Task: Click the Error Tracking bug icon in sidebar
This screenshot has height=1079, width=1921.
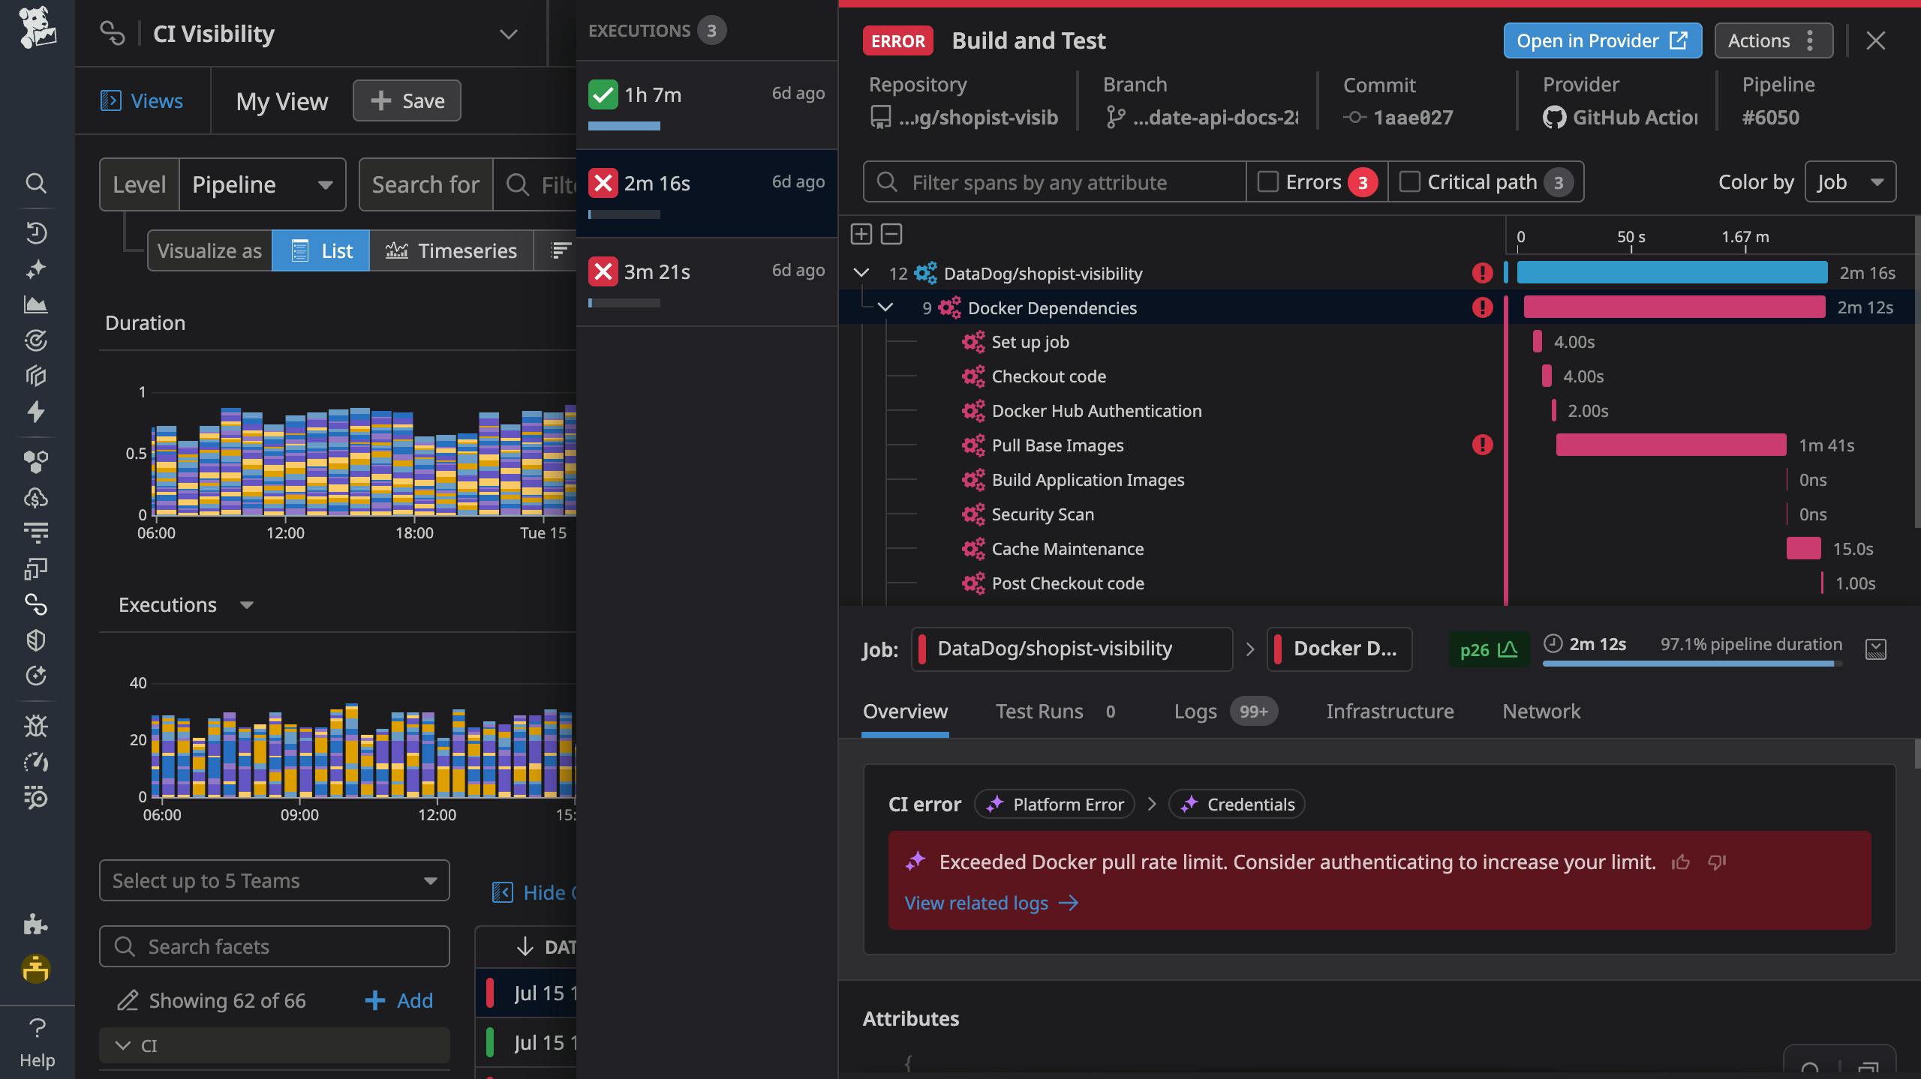Action: click(36, 725)
